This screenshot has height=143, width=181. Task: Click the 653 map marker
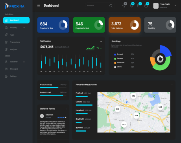pos(160,107)
